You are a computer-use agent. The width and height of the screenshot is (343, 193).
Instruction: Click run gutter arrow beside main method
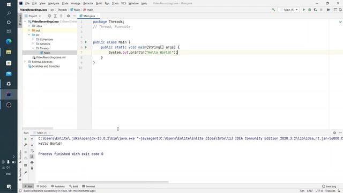[86, 47]
